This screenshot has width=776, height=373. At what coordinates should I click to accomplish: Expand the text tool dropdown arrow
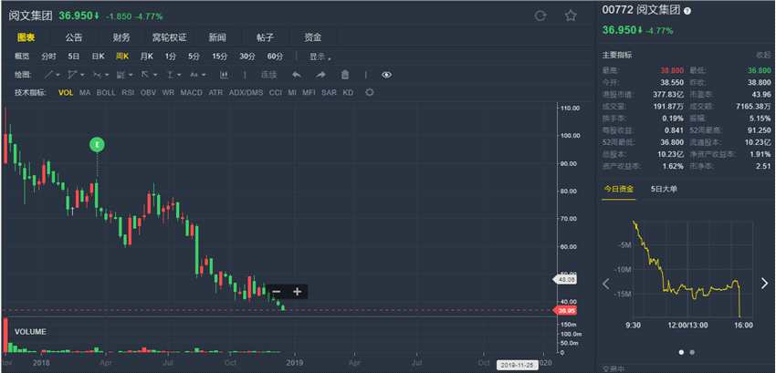204,75
